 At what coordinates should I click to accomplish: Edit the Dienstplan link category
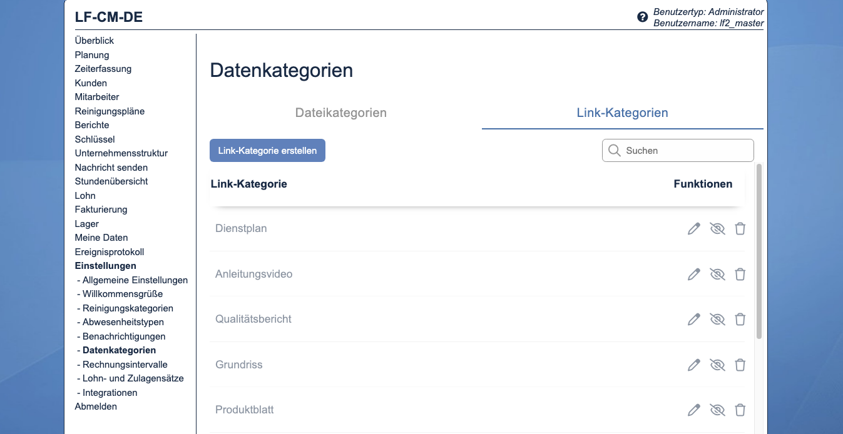[693, 229]
